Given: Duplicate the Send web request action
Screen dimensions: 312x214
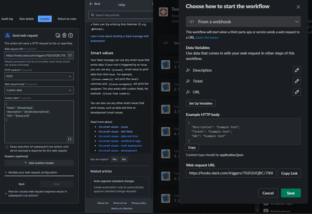Looking at the screenshot, I should pos(58,35).
